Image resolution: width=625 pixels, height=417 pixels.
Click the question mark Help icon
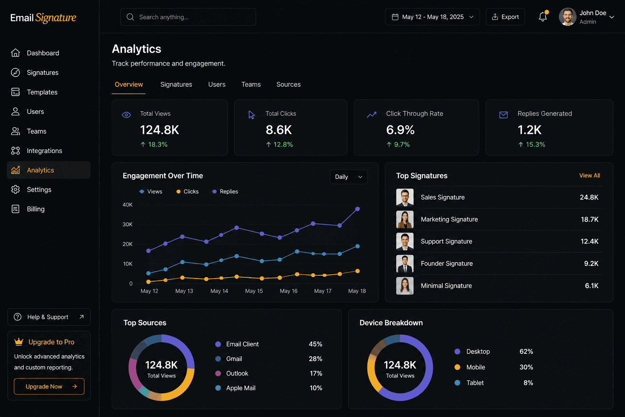click(x=17, y=317)
